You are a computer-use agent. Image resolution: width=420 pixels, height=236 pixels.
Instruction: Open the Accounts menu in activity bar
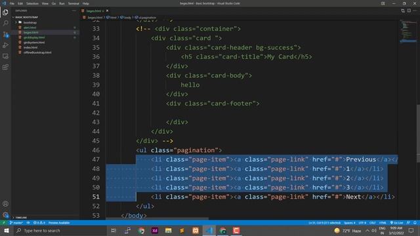click(x=5, y=204)
